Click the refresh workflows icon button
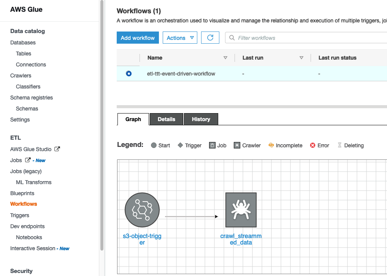This screenshot has width=387, height=276. (x=210, y=38)
